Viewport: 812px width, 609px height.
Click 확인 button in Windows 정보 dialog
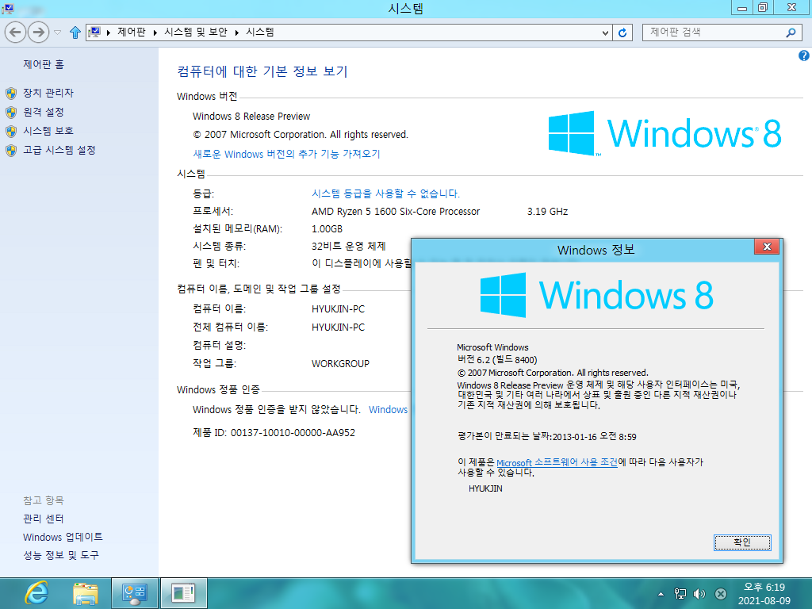coord(742,542)
